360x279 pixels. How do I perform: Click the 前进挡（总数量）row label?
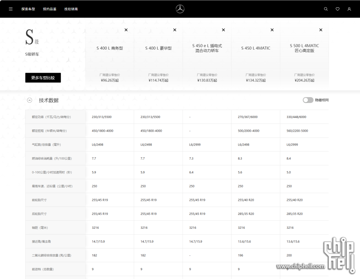pyautogui.click(x=43, y=269)
